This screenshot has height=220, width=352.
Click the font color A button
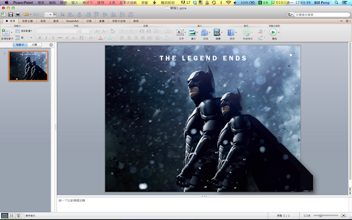click(x=101, y=38)
